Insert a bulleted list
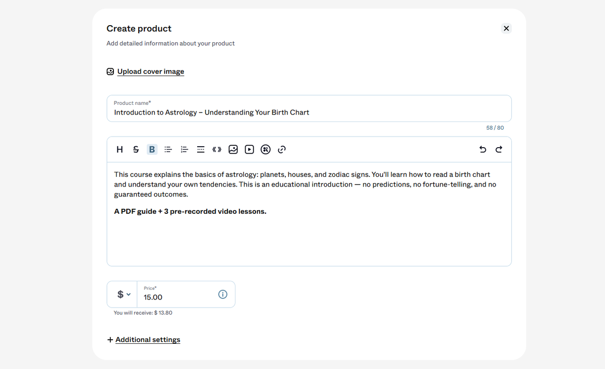This screenshot has width=605, height=369. coord(168,149)
